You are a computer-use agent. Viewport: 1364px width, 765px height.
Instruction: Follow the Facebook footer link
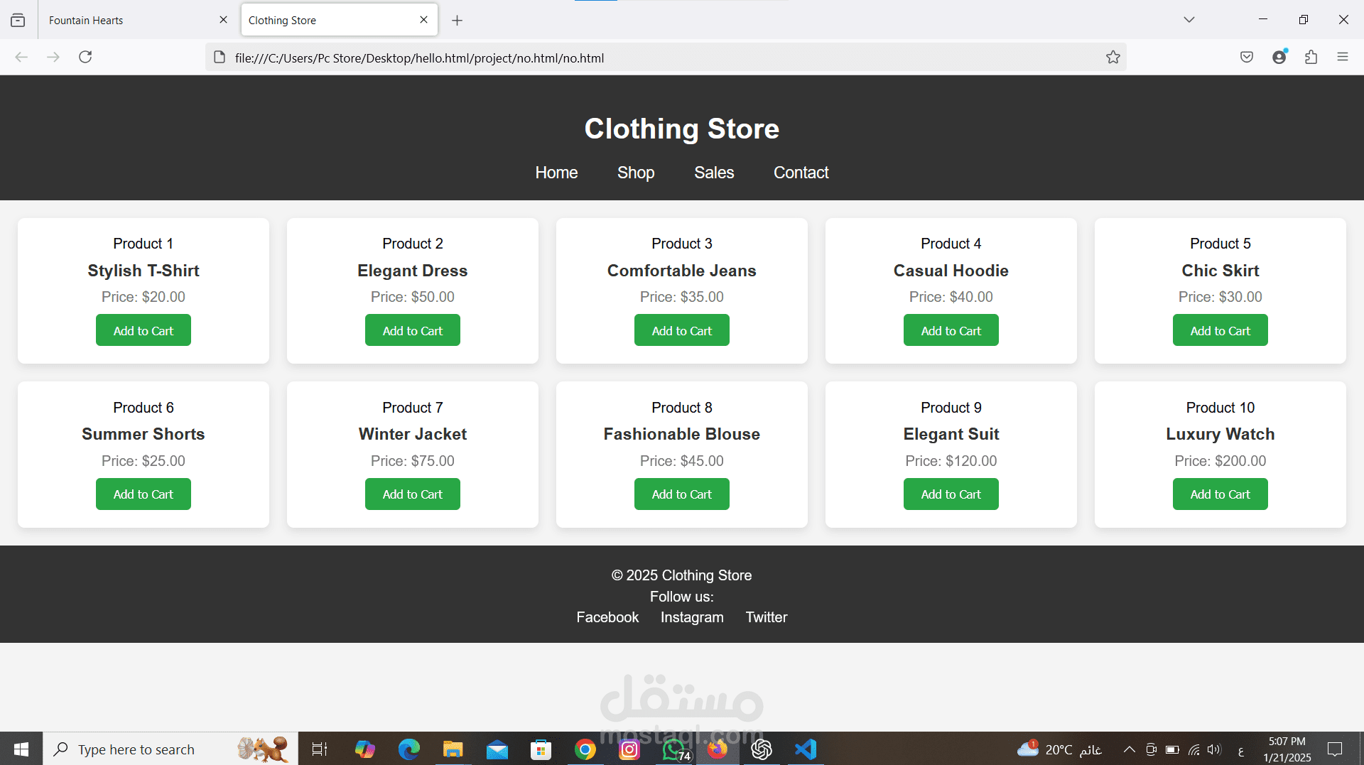(x=607, y=617)
